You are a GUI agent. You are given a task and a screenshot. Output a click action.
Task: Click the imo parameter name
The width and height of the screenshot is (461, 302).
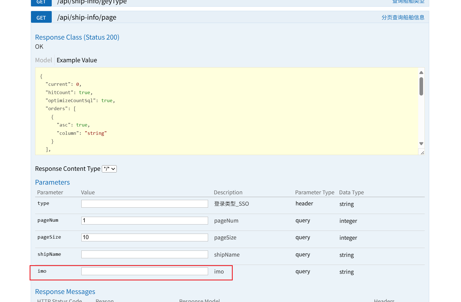coord(42,271)
